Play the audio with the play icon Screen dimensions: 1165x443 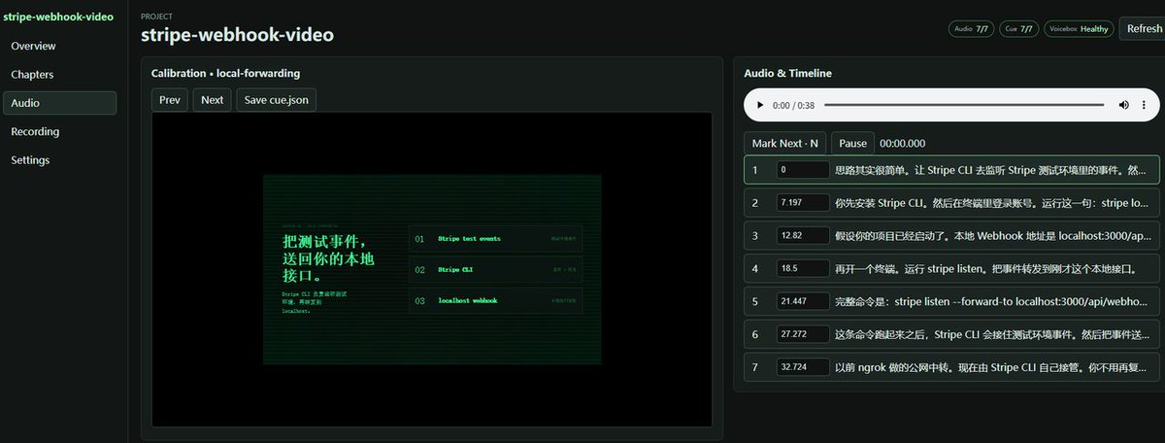pos(759,105)
